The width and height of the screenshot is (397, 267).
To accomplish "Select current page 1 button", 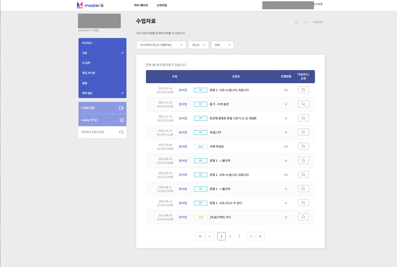I will tap(221, 236).
